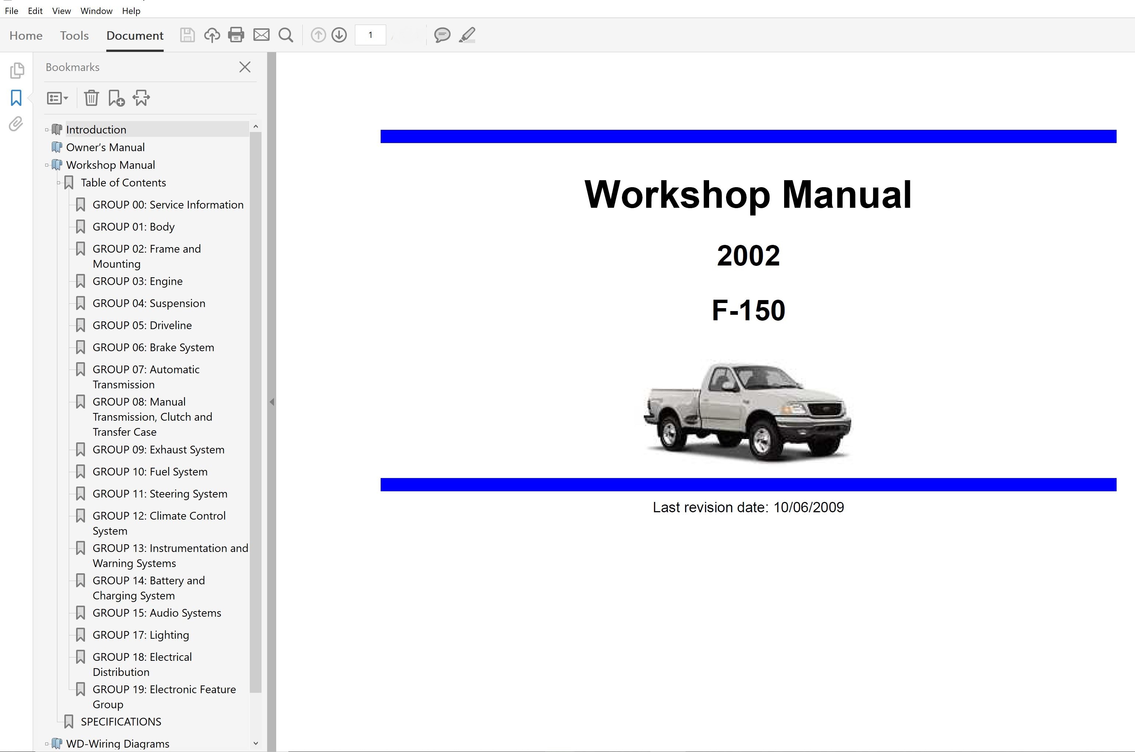Open the bookmark options dropdown menu

(58, 98)
